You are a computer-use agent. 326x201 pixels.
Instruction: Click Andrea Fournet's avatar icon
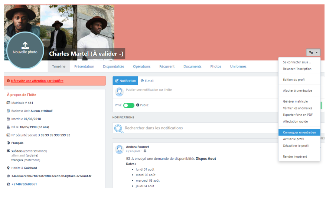119,149
